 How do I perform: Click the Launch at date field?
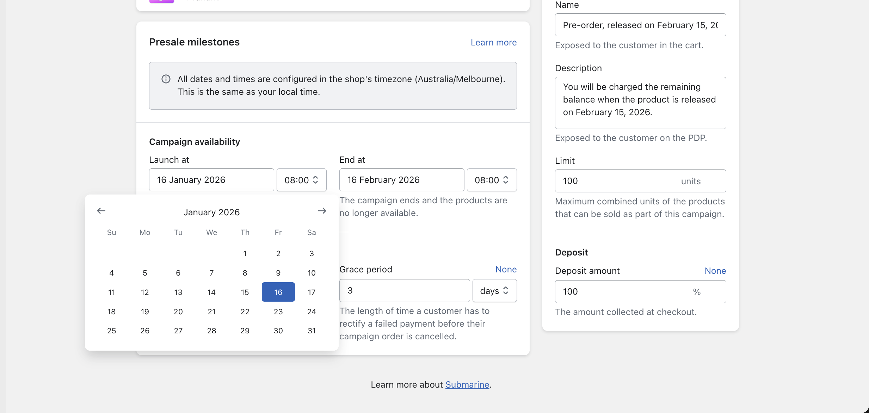pos(211,180)
